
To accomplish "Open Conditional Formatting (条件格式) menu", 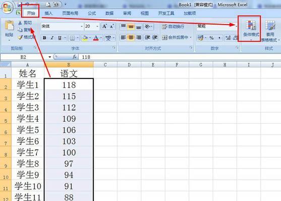I will pyautogui.click(x=251, y=30).
